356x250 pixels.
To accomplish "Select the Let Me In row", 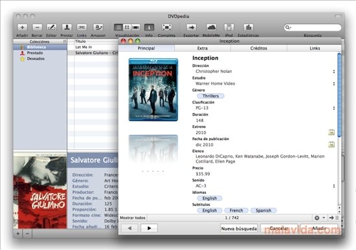I will 93,47.
